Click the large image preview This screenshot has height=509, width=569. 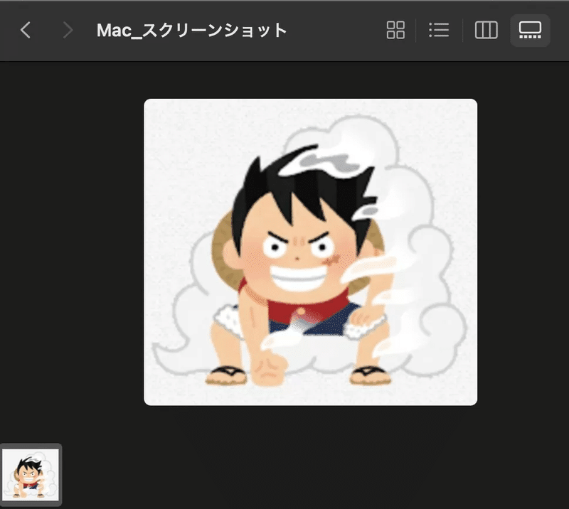pos(311,252)
